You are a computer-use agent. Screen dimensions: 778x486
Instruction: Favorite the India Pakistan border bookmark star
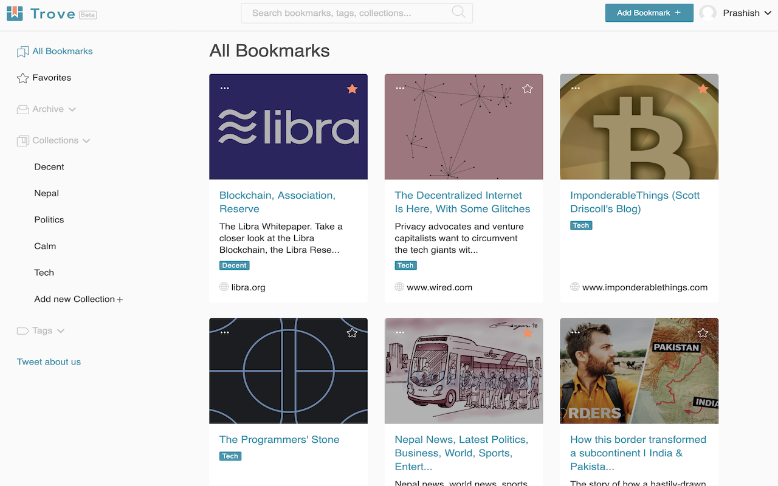(703, 333)
